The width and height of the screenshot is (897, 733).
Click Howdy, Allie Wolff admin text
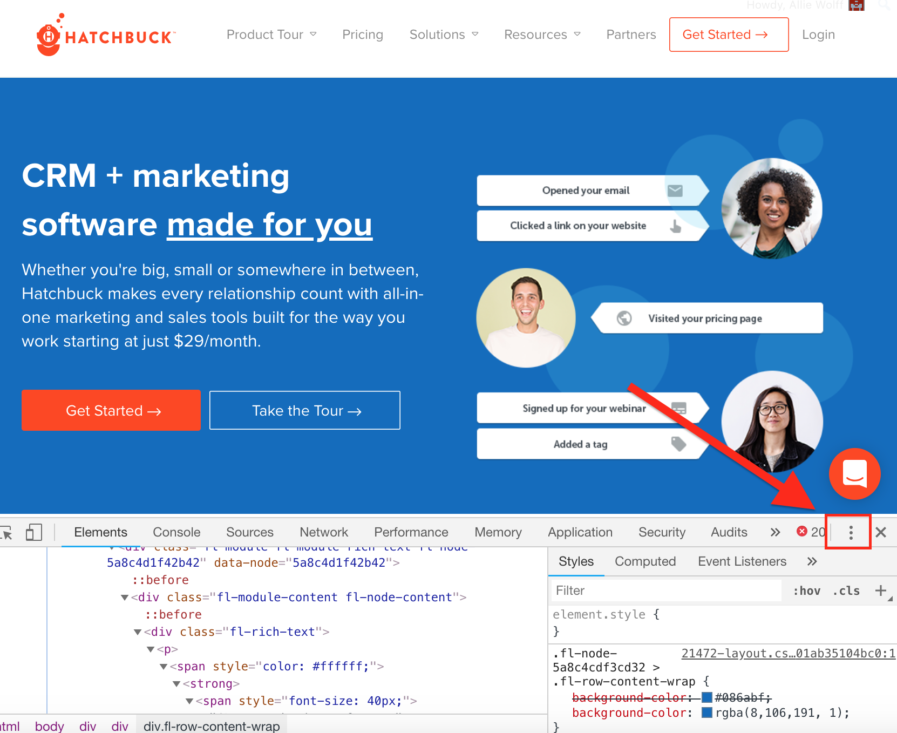click(794, 5)
